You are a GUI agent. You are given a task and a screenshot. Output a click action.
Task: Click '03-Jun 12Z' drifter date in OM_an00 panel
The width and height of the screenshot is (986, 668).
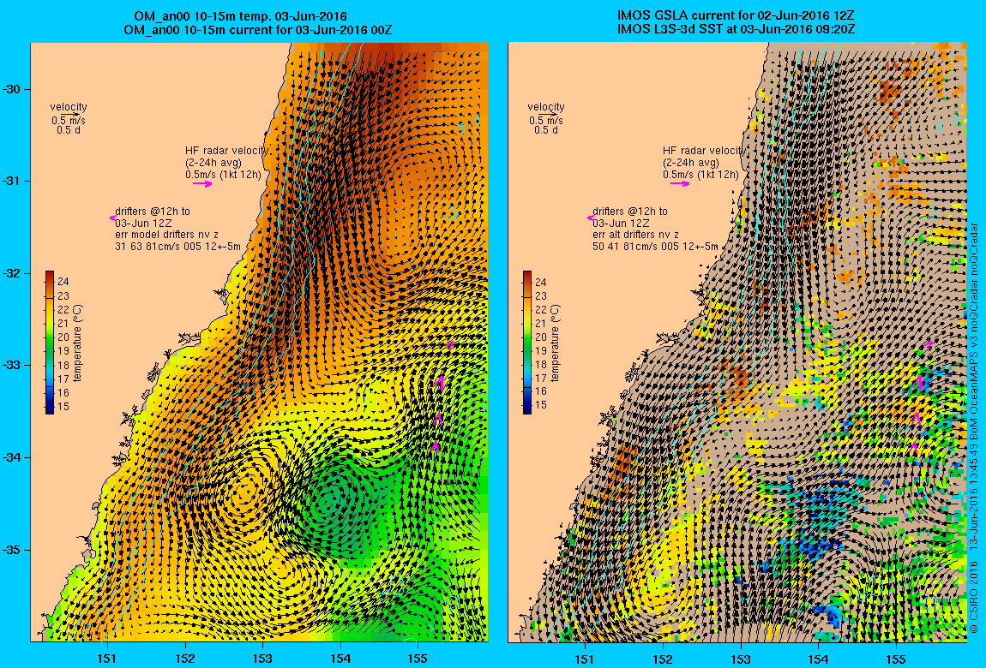(x=144, y=224)
